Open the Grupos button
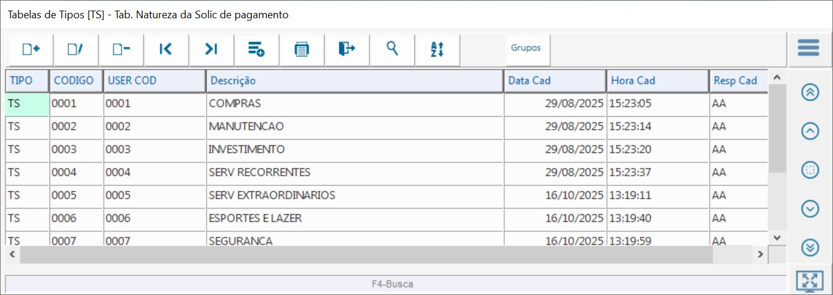Screen dimensions: 833x295 pyautogui.click(x=525, y=48)
